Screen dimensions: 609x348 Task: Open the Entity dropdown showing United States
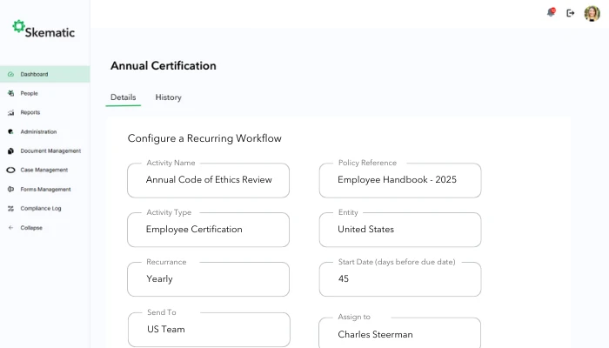pyautogui.click(x=399, y=230)
